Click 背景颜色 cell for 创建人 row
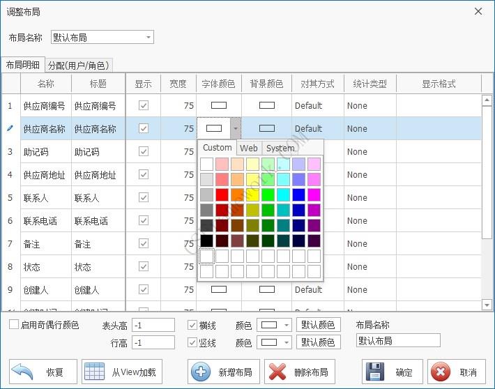Screen dimensions: 495x389 (267, 289)
